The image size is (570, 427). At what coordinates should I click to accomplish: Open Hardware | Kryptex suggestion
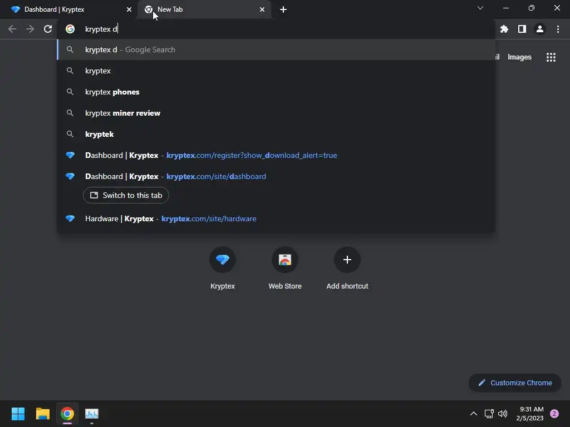(x=276, y=219)
